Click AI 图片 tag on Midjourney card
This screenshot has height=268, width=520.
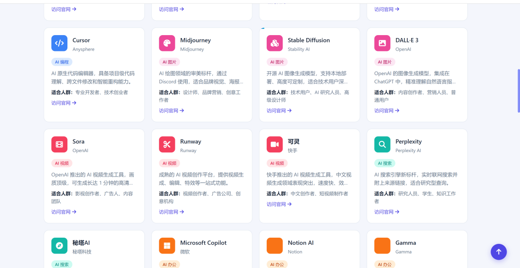[x=169, y=62]
